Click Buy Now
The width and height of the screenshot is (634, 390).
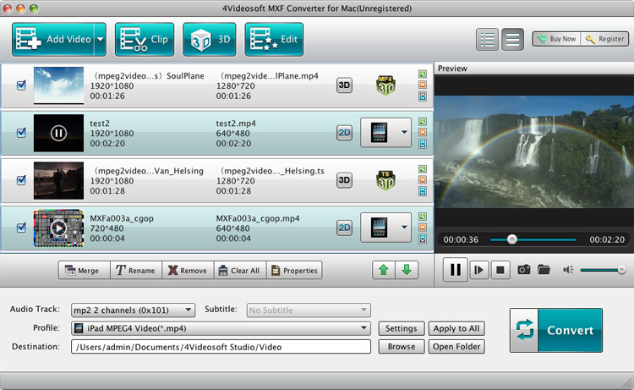pos(556,39)
